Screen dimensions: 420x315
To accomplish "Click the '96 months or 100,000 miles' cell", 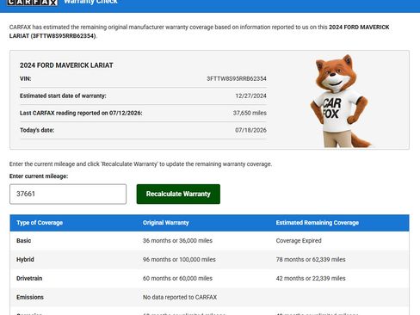I will [x=179, y=259].
